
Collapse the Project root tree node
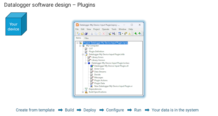pos(78,43)
